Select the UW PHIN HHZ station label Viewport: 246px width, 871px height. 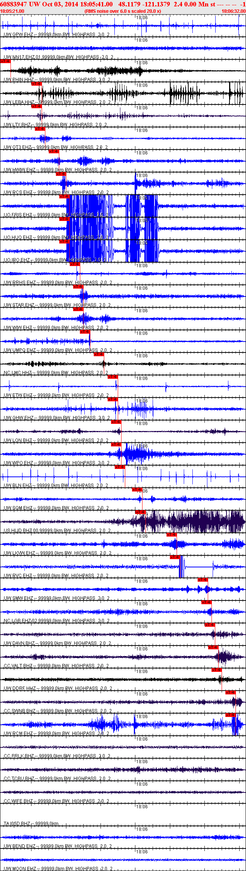(57, 80)
